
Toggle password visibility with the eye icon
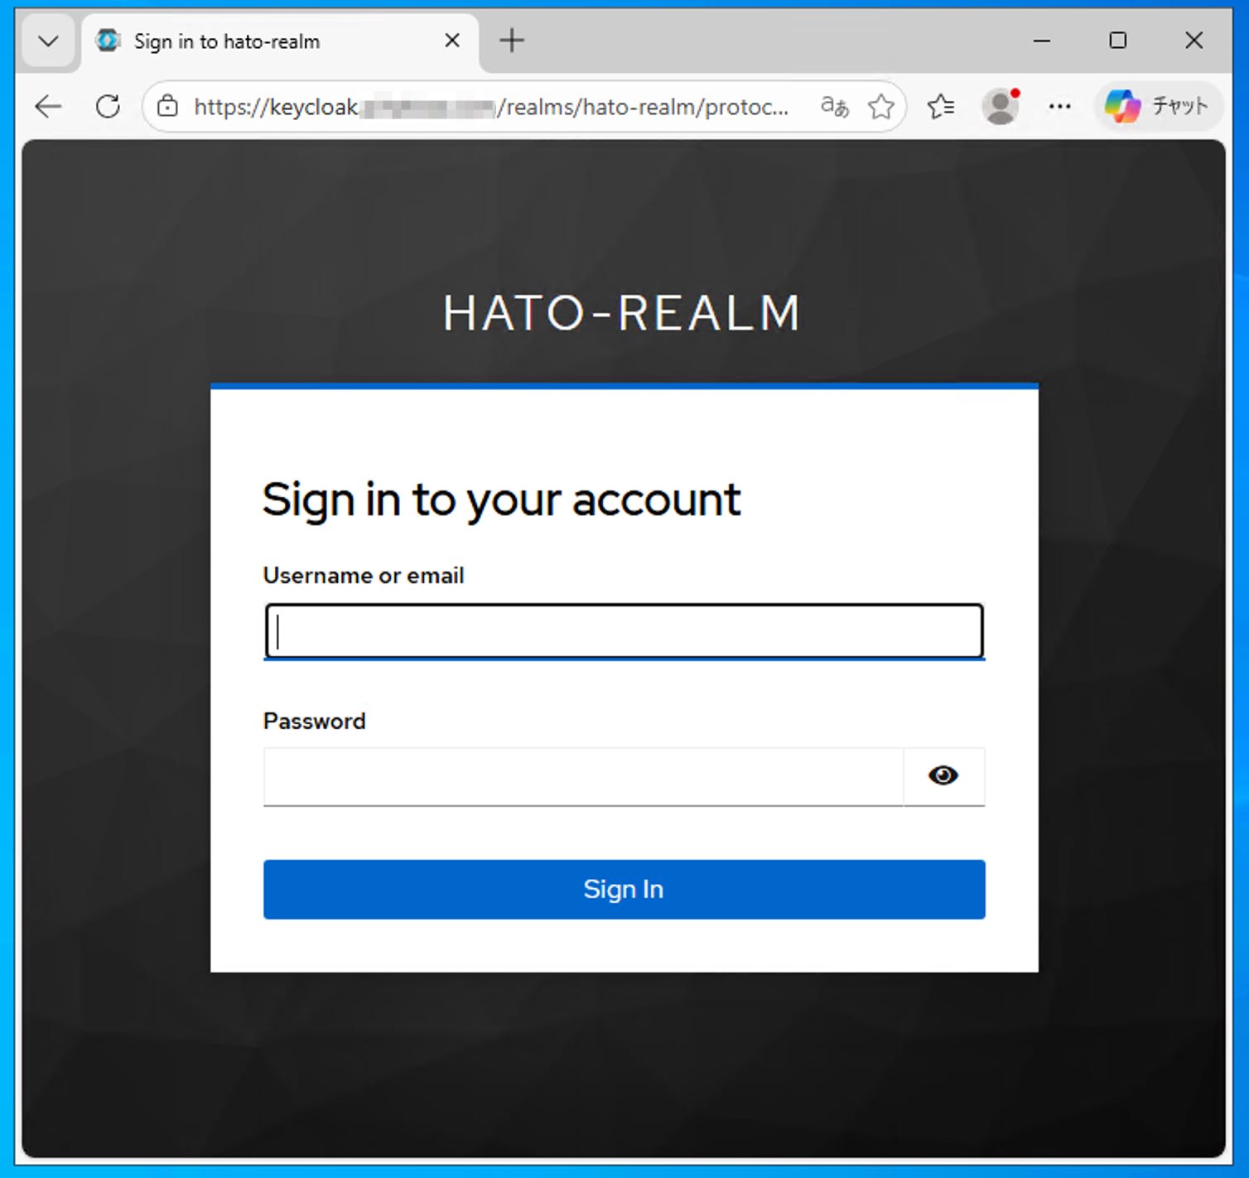click(943, 775)
